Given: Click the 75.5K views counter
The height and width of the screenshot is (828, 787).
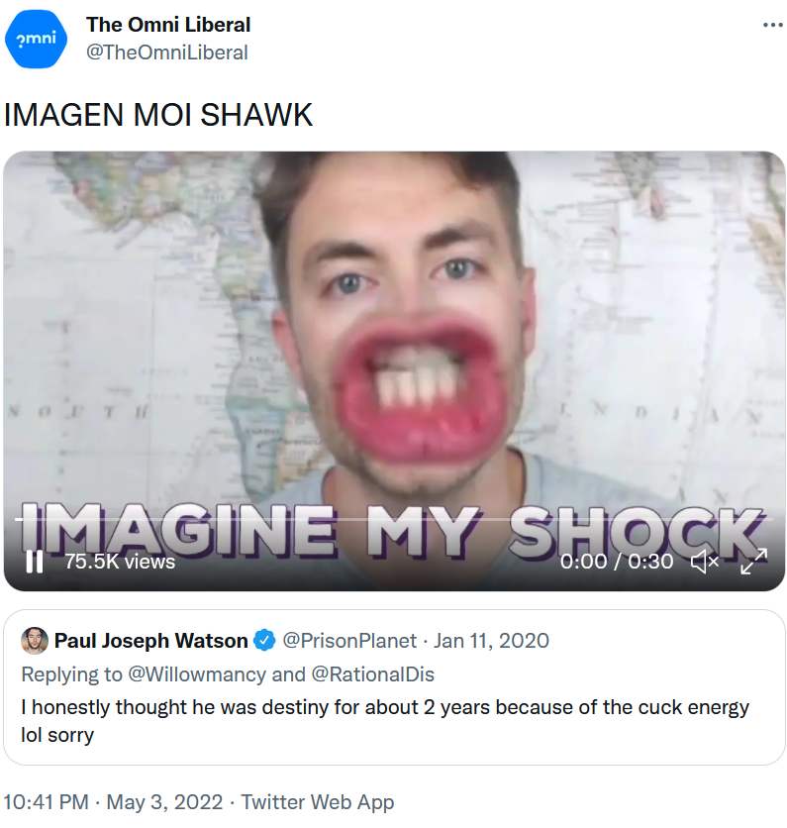Looking at the screenshot, I should [x=120, y=562].
